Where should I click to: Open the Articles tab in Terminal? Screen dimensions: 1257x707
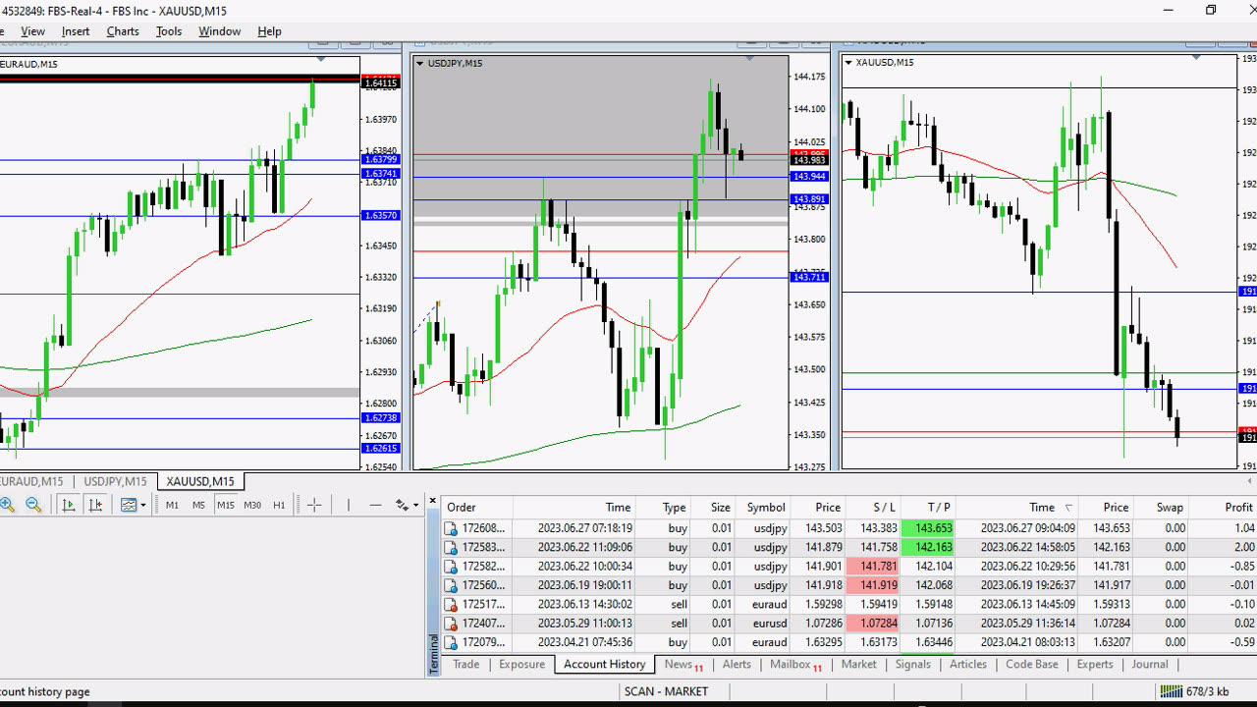coord(967,665)
